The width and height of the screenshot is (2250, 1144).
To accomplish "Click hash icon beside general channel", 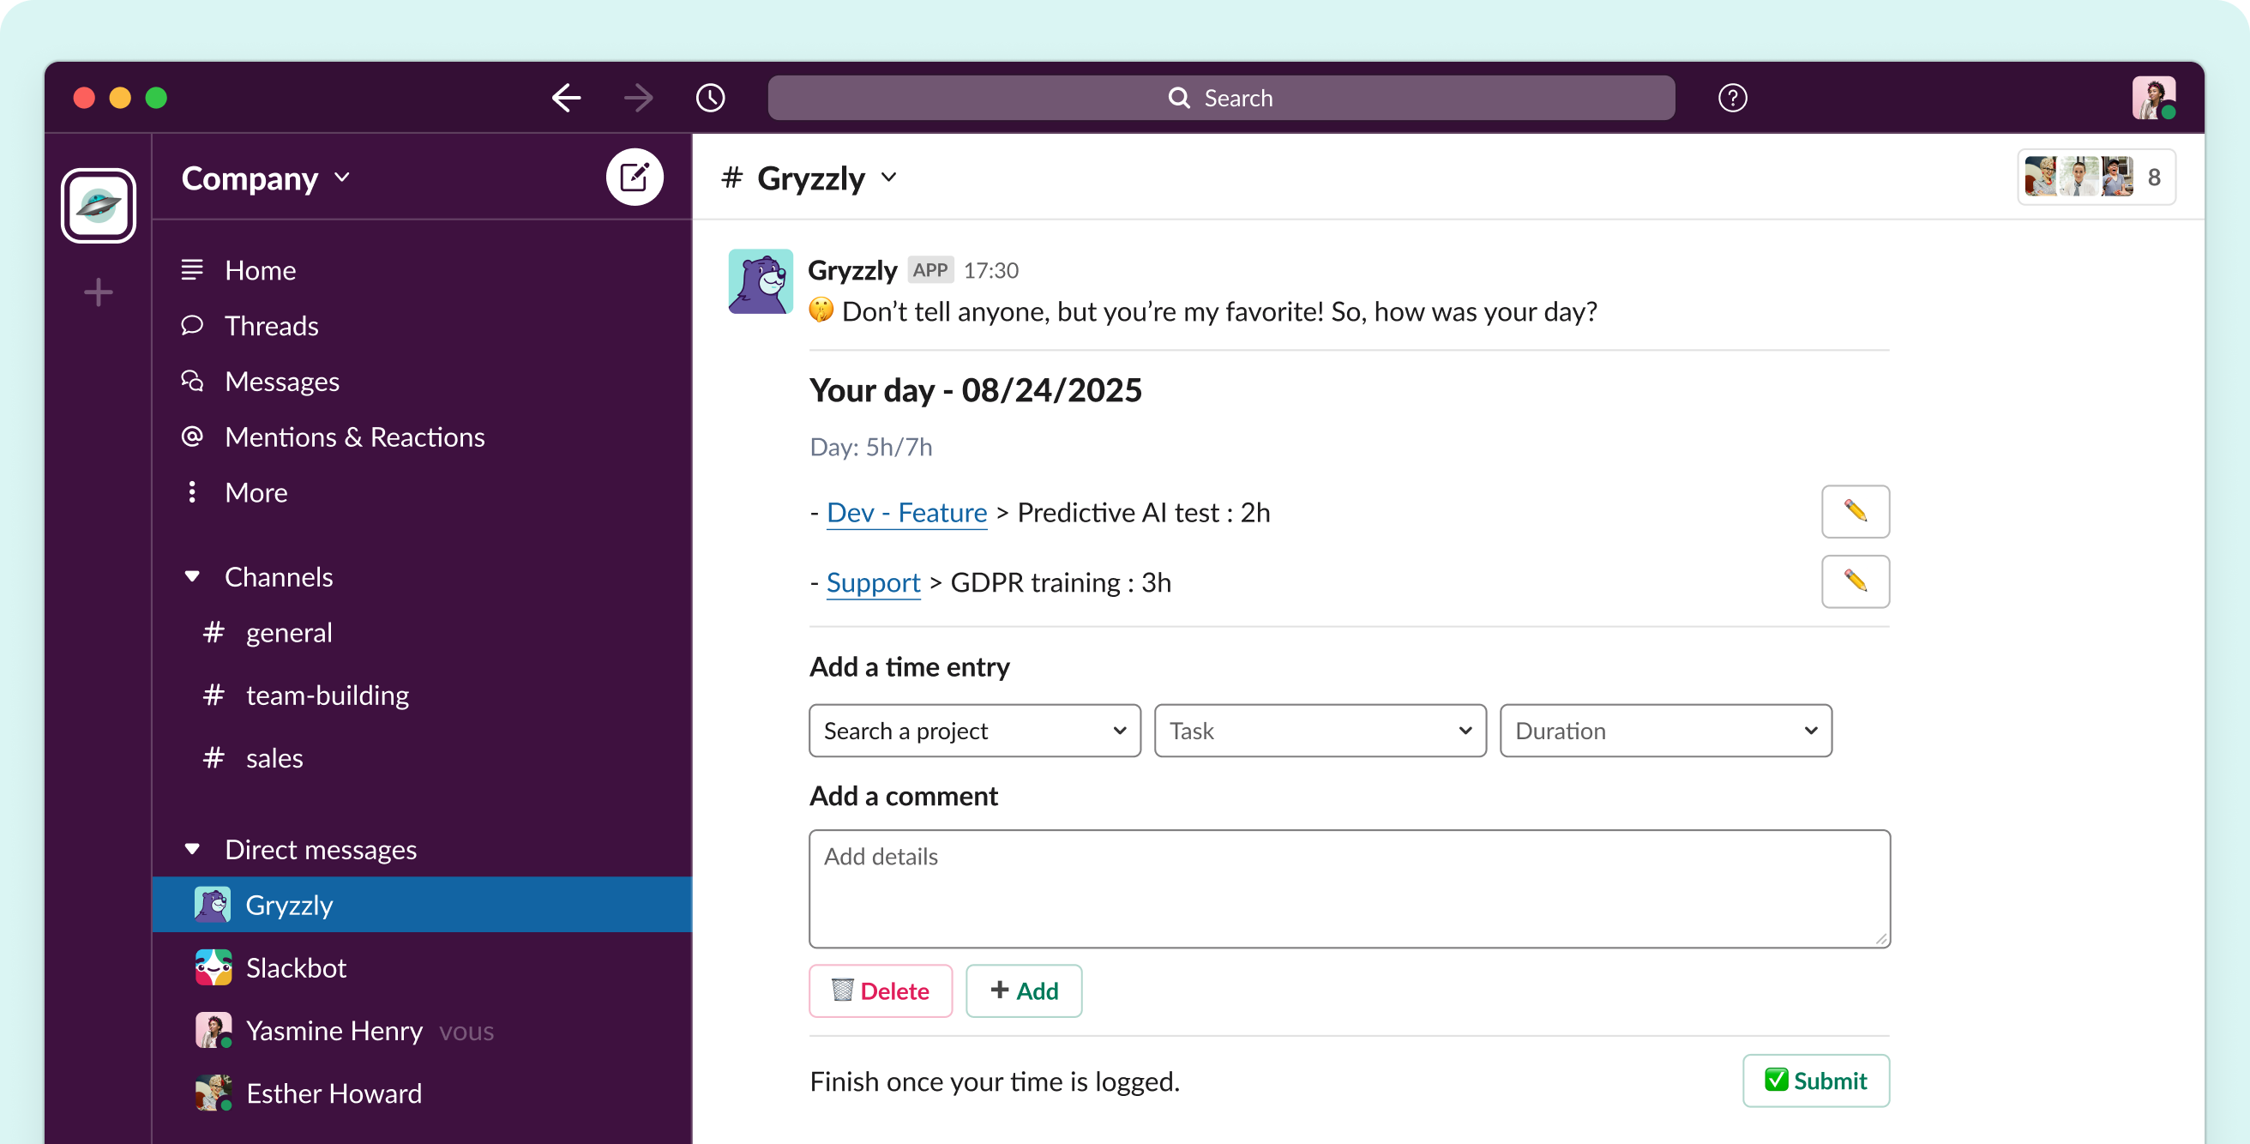I will click(214, 632).
